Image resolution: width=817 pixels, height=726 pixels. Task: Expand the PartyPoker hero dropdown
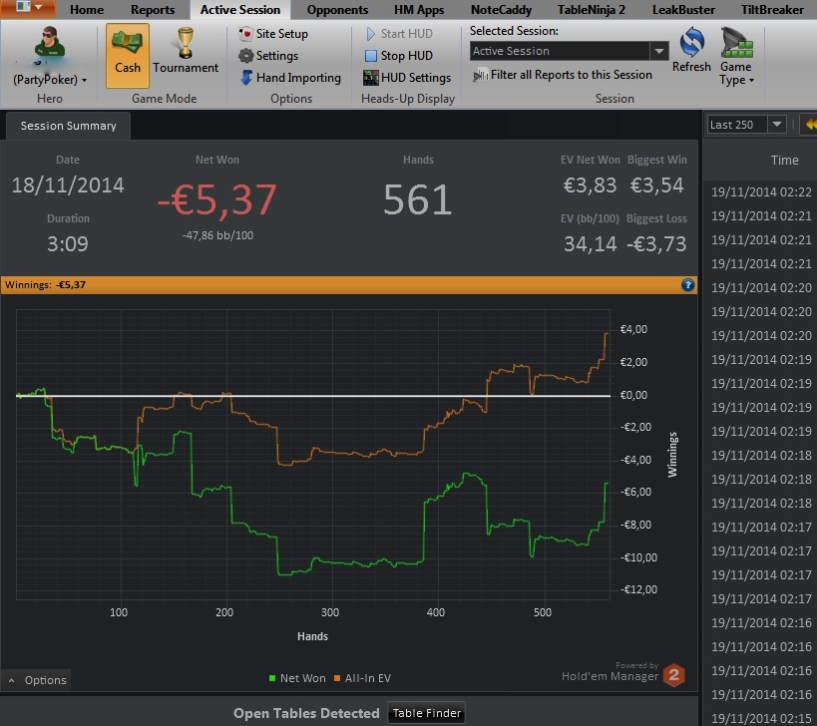pos(50,80)
